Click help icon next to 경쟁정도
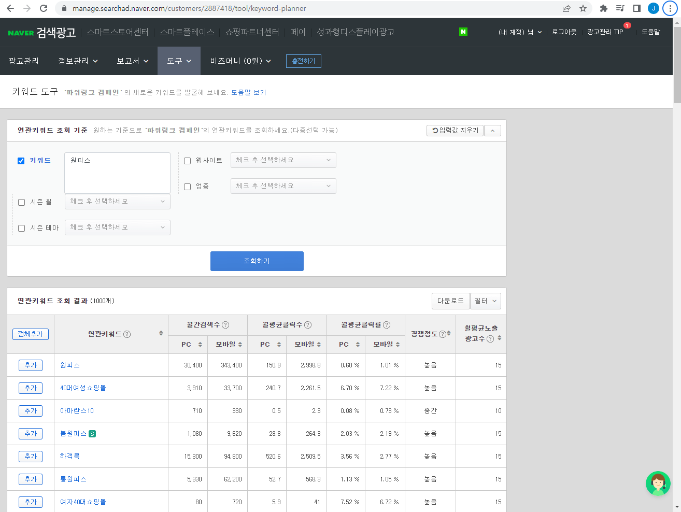681x512 pixels. 442,334
